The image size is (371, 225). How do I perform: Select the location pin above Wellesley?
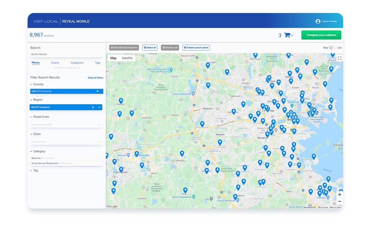tap(182, 154)
